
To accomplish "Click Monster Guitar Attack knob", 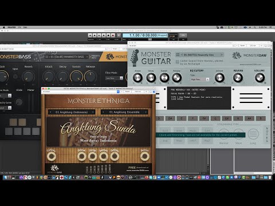I will [x=137, y=77].
